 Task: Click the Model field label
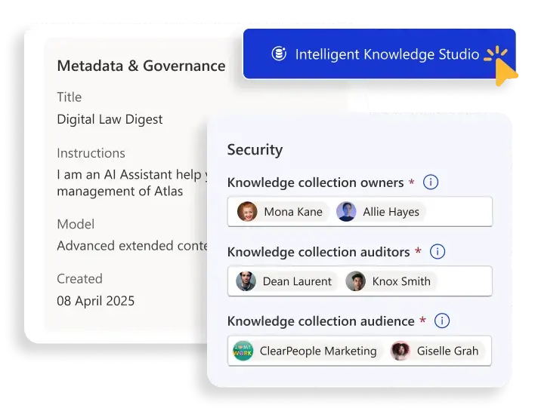(x=76, y=224)
